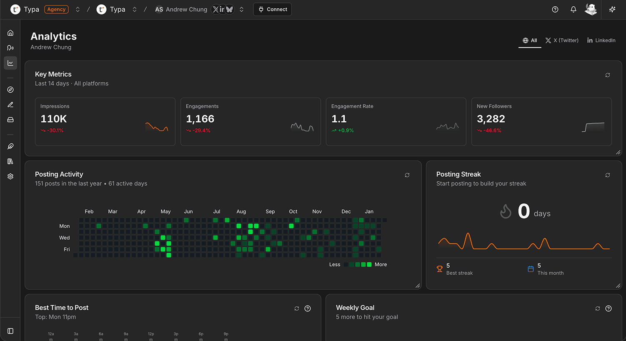This screenshot has width=626, height=341.
Task: Open the Explore compass icon in sidebar
Action: tap(10, 89)
